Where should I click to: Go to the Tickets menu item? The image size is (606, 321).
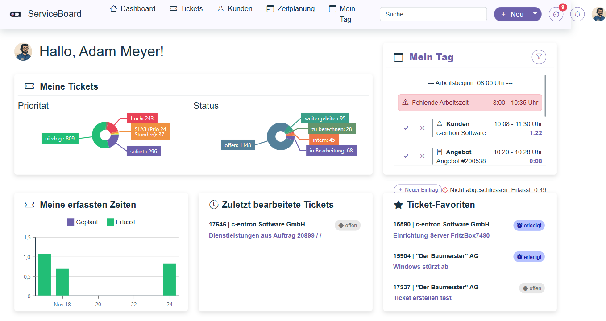click(186, 8)
